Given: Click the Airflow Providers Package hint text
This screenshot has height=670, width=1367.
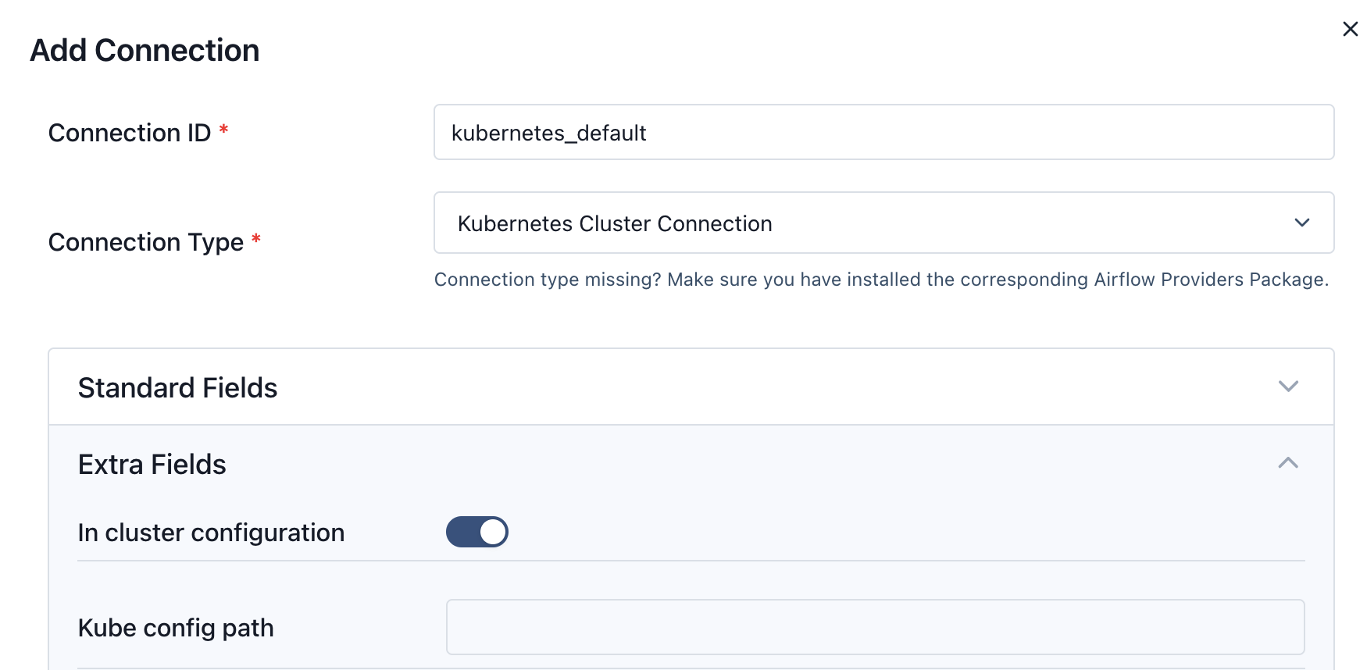Looking at the screenshot, I should click(881, 279).
